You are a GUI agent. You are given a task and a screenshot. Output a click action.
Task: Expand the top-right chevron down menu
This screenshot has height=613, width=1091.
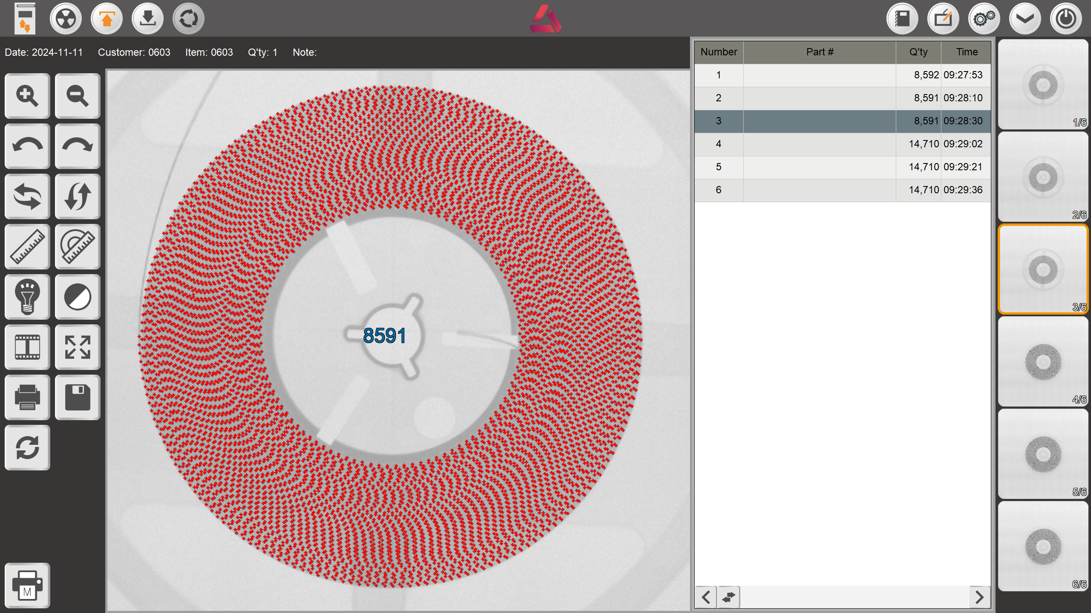click(1025, 19)
